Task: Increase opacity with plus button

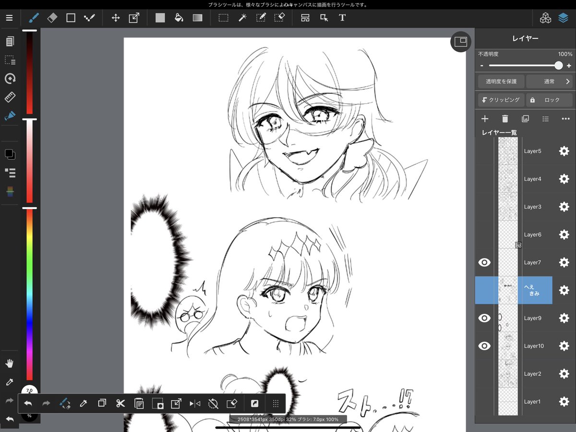Action: coord(569,66)
